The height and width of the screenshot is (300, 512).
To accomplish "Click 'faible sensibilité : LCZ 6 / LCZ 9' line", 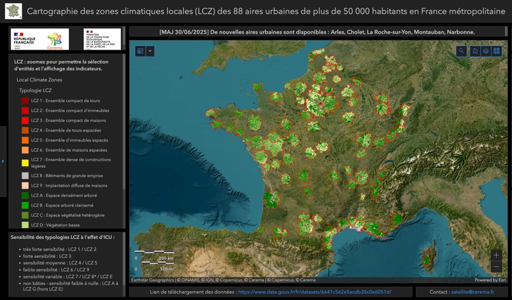I will tap(56, 269).
